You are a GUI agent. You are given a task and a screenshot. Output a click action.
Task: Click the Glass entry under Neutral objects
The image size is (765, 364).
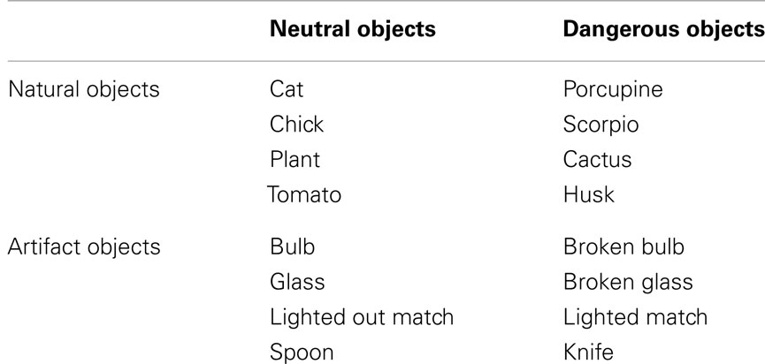tap(297, 282)
